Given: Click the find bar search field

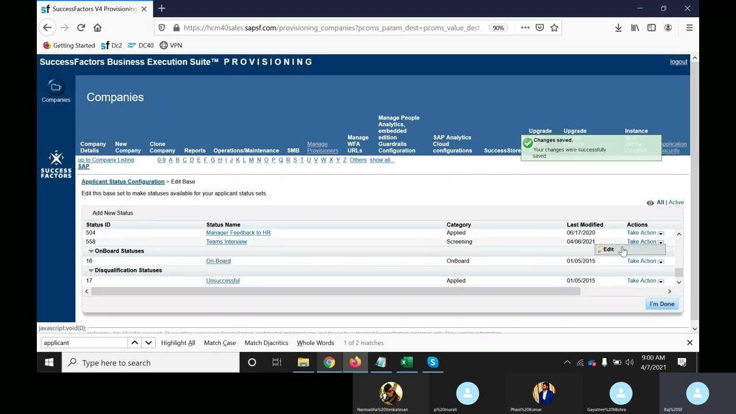Looking at the screenshot, I should (x=84, y=343).
